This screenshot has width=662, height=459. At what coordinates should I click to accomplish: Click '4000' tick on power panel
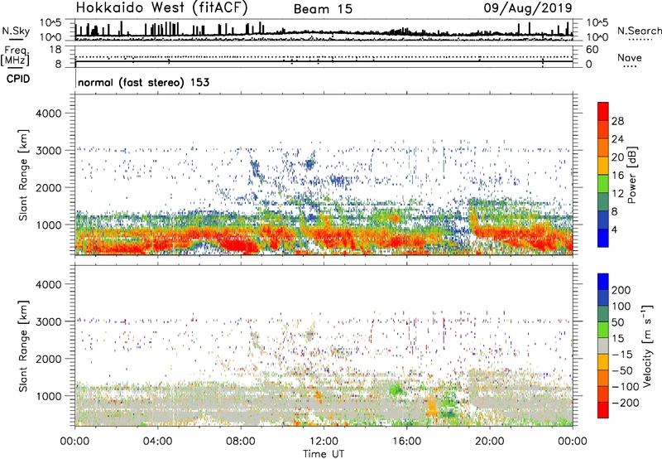coord(49,114)
